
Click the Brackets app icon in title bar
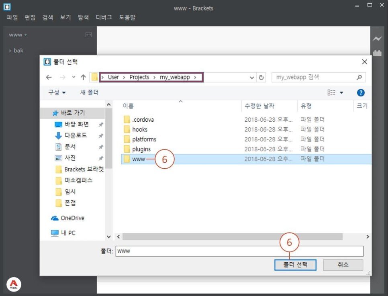pos(7,7)
